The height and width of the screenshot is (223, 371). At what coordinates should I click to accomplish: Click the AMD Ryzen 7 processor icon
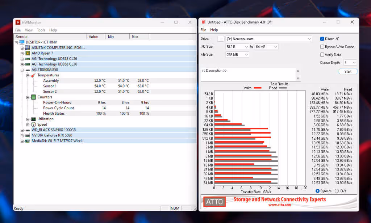[28, 53]
